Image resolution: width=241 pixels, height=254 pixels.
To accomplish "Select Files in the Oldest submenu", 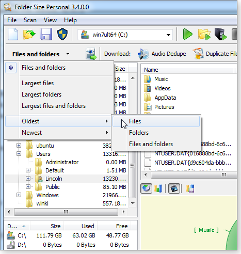I will 156,121.
